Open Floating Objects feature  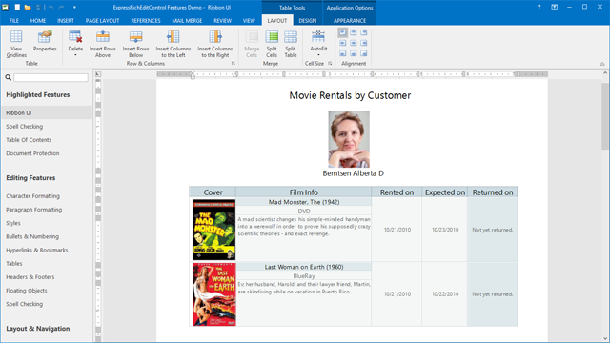click(x=27, y=291)
